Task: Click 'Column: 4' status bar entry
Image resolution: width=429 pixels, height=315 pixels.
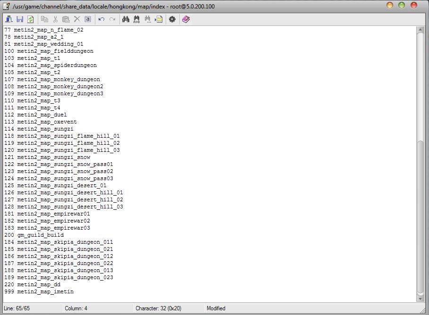Action: click(x=76, y=308)
